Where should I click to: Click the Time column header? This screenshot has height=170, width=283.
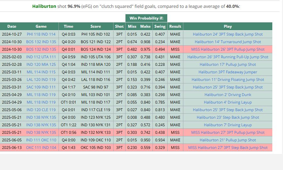coord(69,26)
